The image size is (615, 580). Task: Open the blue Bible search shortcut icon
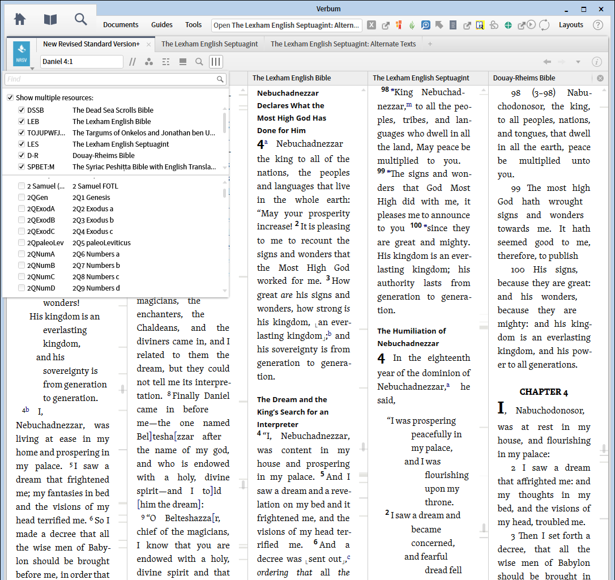pos(425,25)
